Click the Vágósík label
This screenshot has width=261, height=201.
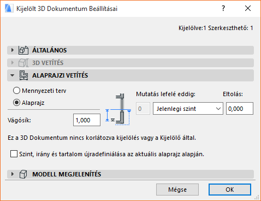19,120
